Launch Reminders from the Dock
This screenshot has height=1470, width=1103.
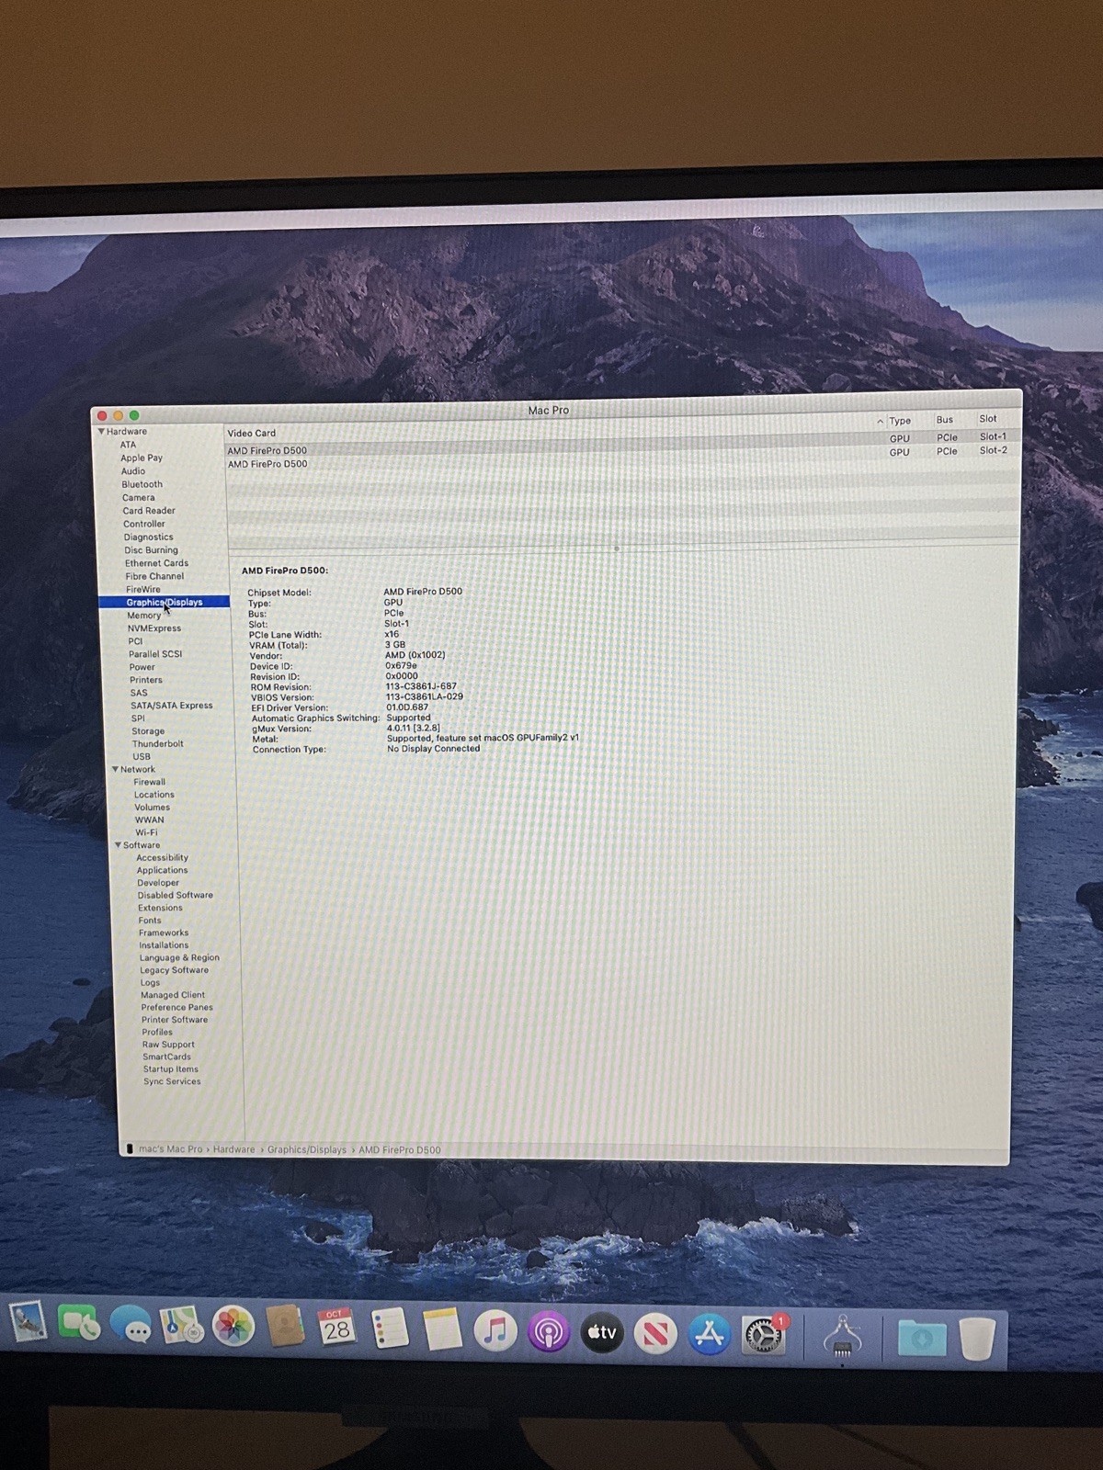click(x=390, y=1329)
